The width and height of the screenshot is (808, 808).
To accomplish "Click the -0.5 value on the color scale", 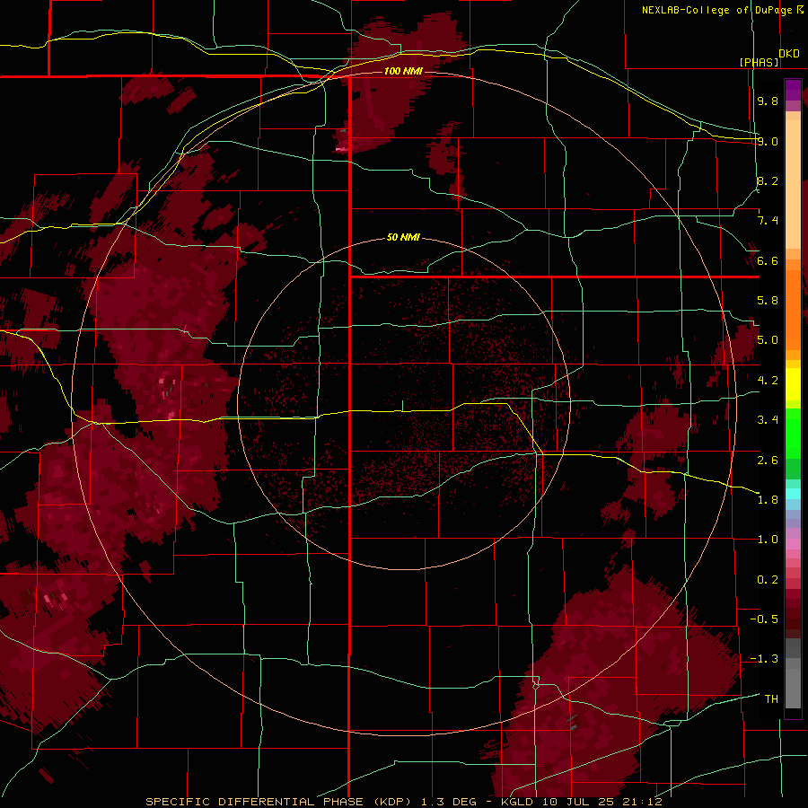I will (x=764, y=619).
